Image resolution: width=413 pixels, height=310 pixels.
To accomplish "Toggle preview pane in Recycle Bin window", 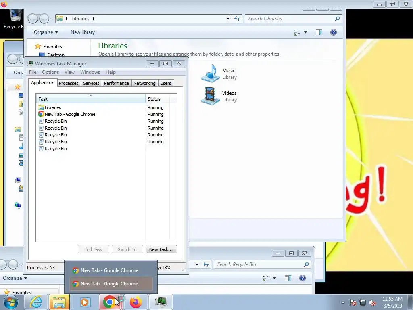I will [x=288, y=278].
